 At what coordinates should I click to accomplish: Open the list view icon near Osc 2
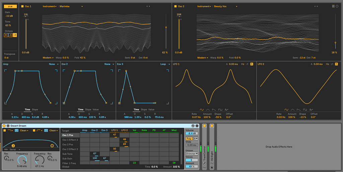[333, 6]
